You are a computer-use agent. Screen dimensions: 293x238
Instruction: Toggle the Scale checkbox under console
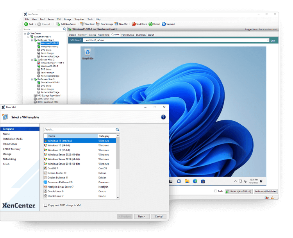pos(215,191)
